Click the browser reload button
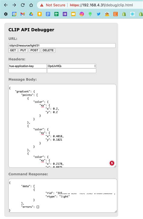Viewport: 143px width, 219px height. [23, 5]
